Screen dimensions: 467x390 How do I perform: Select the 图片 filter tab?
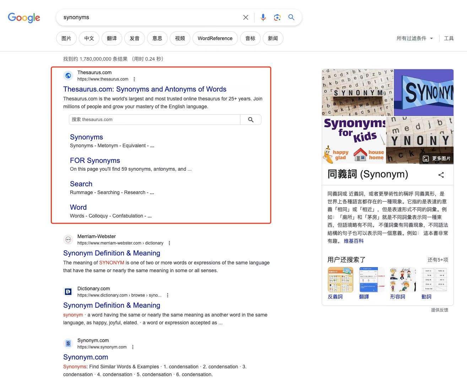[x=66, y=38]
